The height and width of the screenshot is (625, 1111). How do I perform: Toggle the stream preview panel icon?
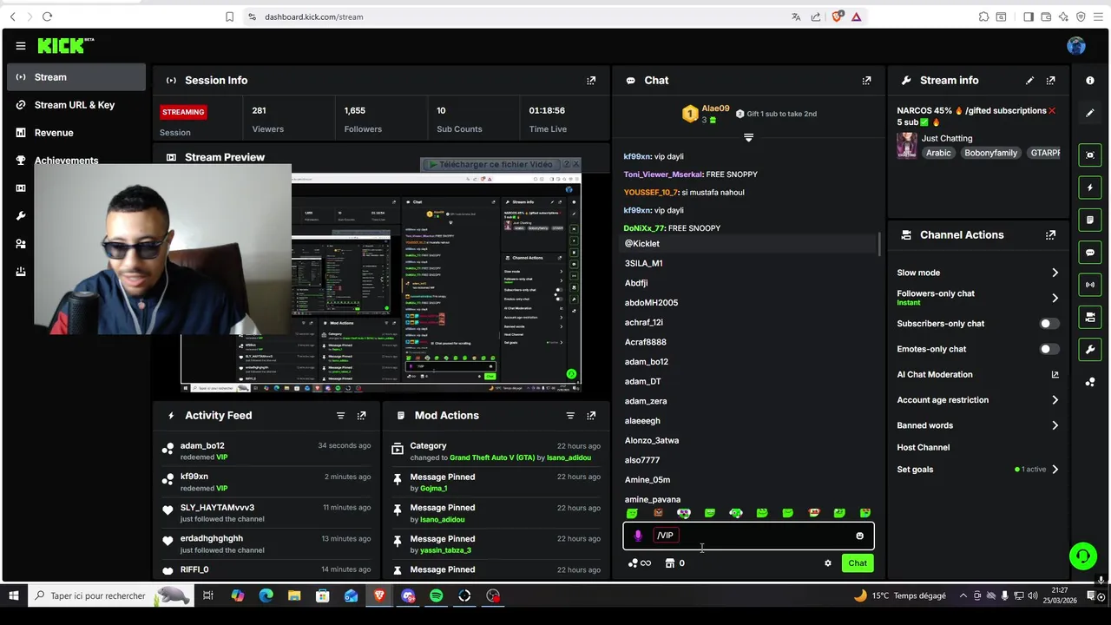(x=1090, y=155)
